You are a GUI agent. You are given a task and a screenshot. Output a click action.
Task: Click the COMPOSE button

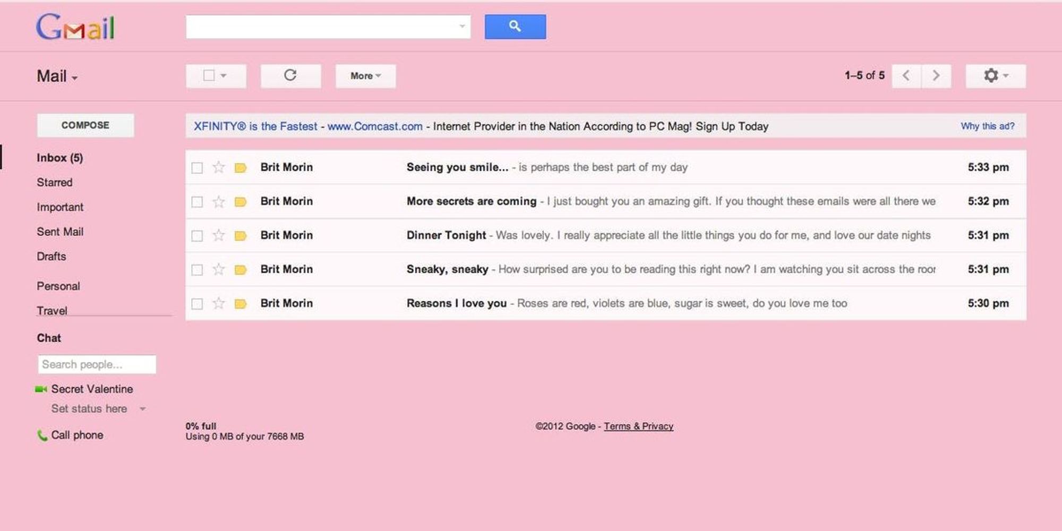85,125
